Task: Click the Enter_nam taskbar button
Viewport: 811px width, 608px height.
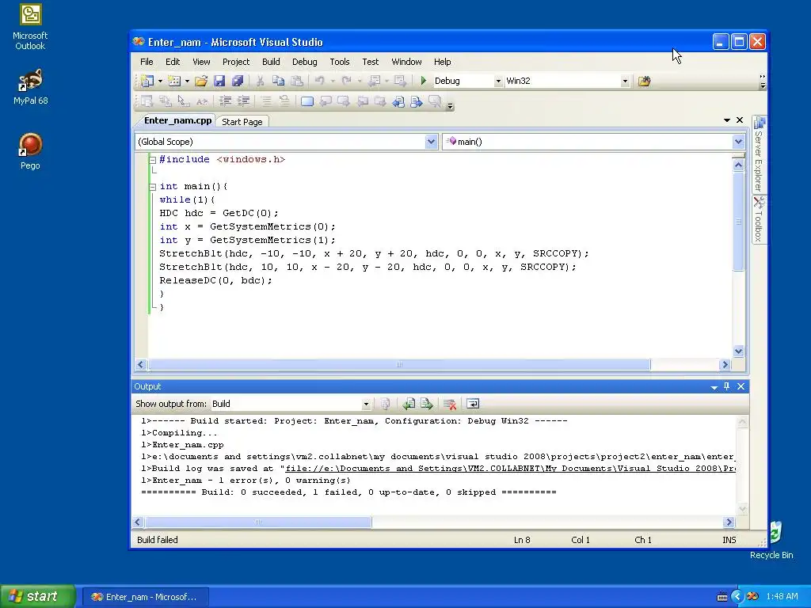Action: 146,597
